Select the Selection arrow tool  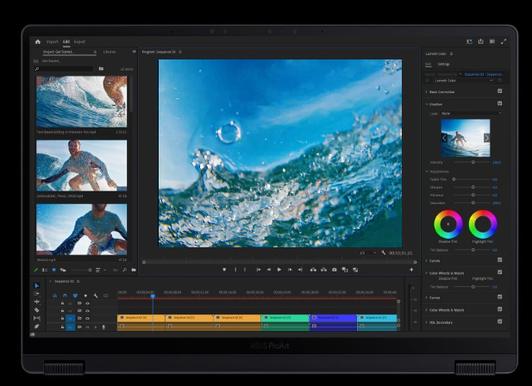(x=37, y=286)
